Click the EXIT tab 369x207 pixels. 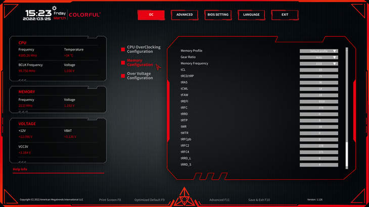(285, 15)
